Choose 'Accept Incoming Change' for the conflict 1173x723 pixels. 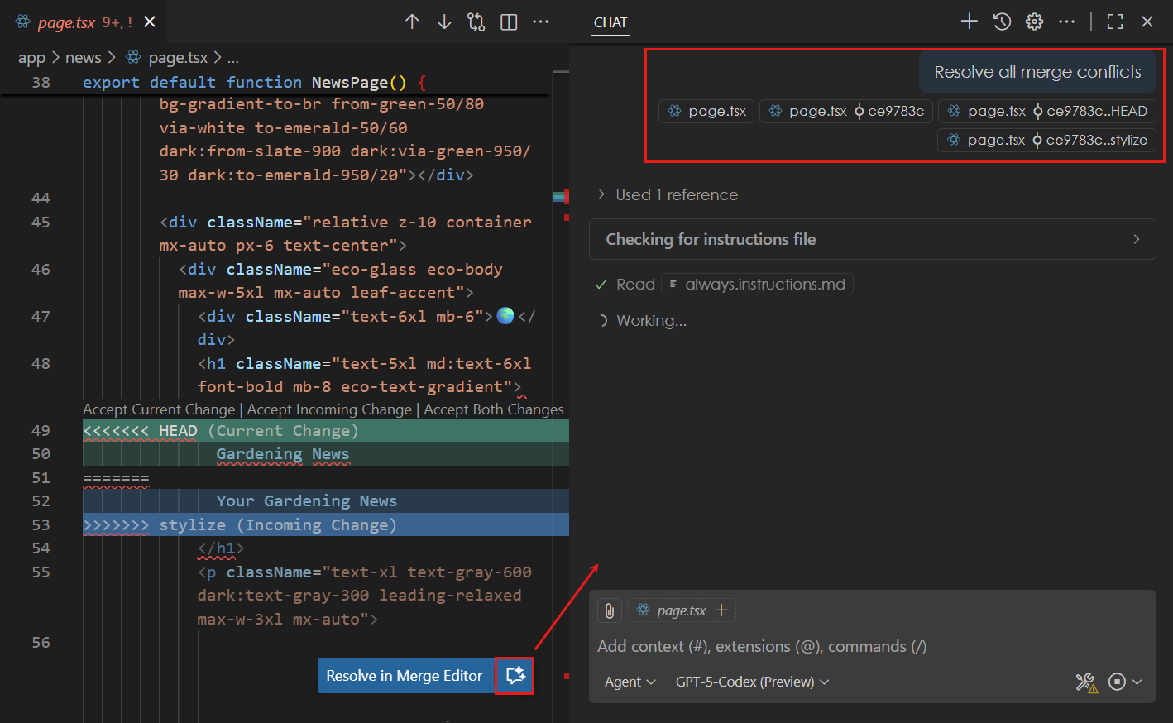point(328,409)
